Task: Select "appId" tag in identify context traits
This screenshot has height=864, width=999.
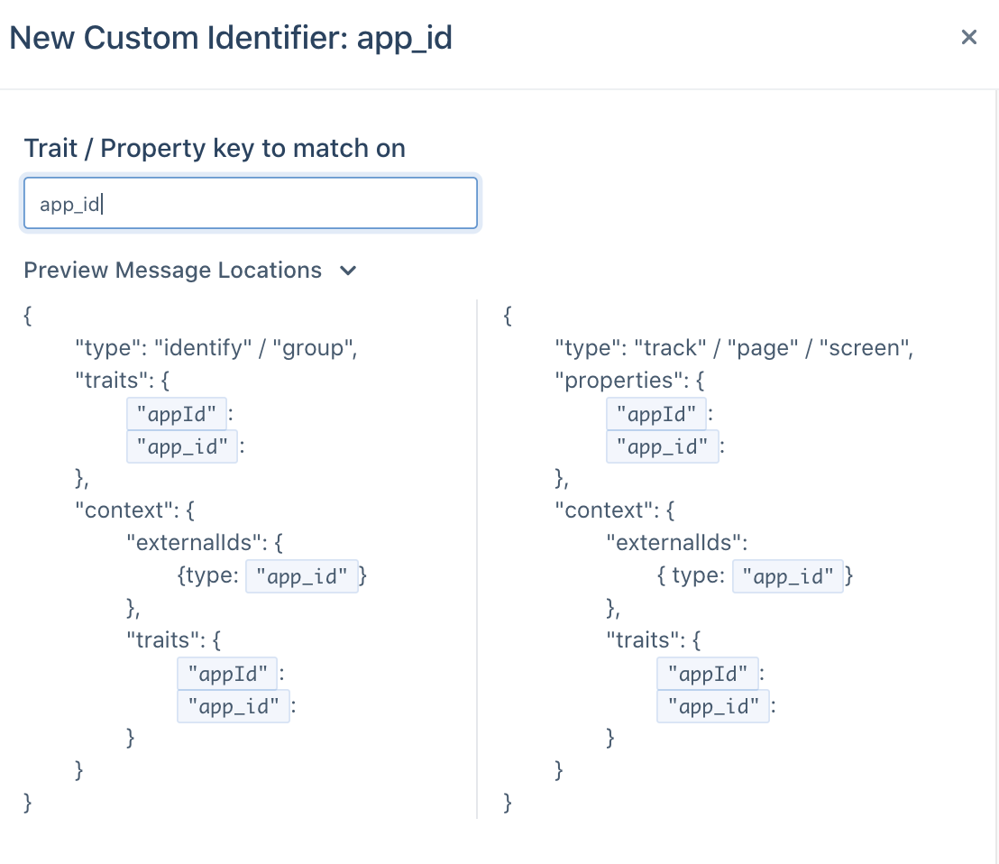Action: point(227,674)
